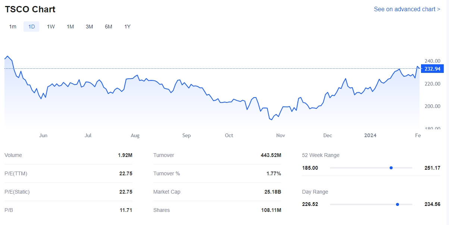Click the 2024 label on time axis
The image size is (449, 225).
click(x=370, y=135)
